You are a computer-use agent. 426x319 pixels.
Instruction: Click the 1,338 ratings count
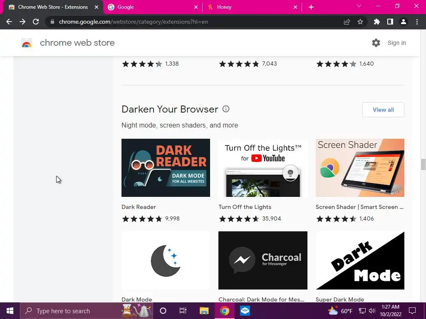pyautogui.click(x=172, y=64)
